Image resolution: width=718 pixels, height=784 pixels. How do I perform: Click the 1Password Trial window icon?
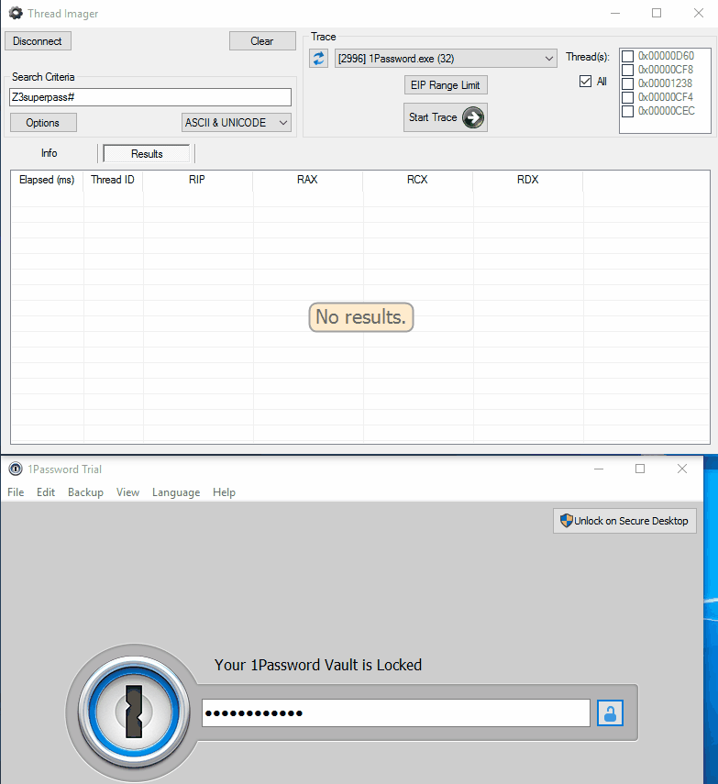(x=16, y=469)
